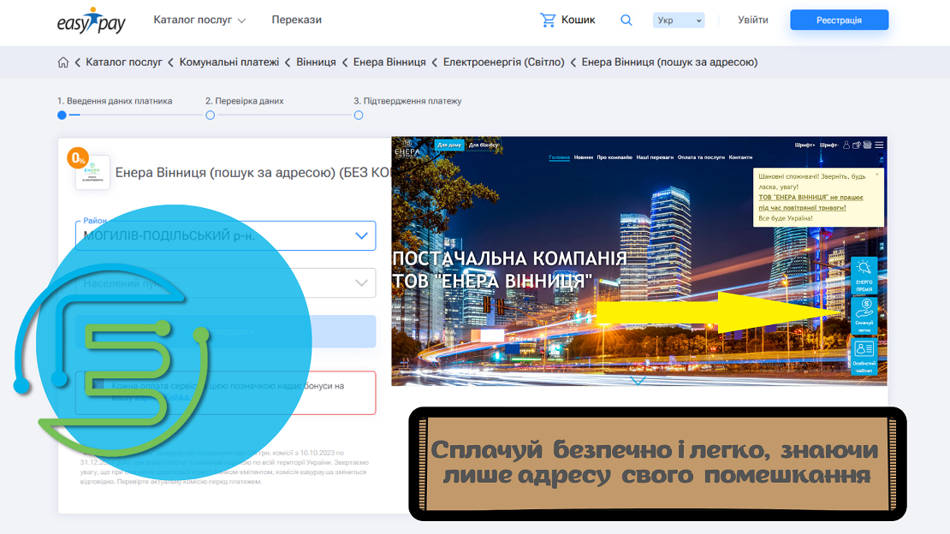This screenshot has width=950, height=534.
Task: Click the ЕНЕРА logo on the Enera site
Action: point(407,149)
